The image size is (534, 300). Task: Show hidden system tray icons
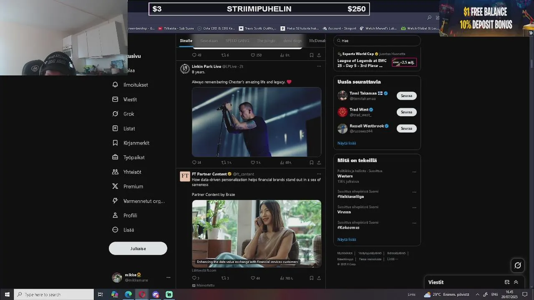(477, 295)
